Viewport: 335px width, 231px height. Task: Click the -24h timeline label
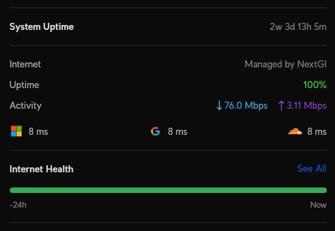click(18, 205)
